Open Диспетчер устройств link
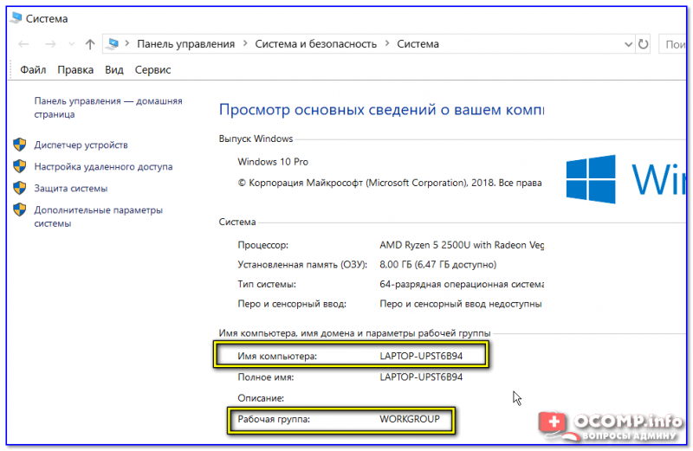The image size is (693, 451). coord(81,145)
